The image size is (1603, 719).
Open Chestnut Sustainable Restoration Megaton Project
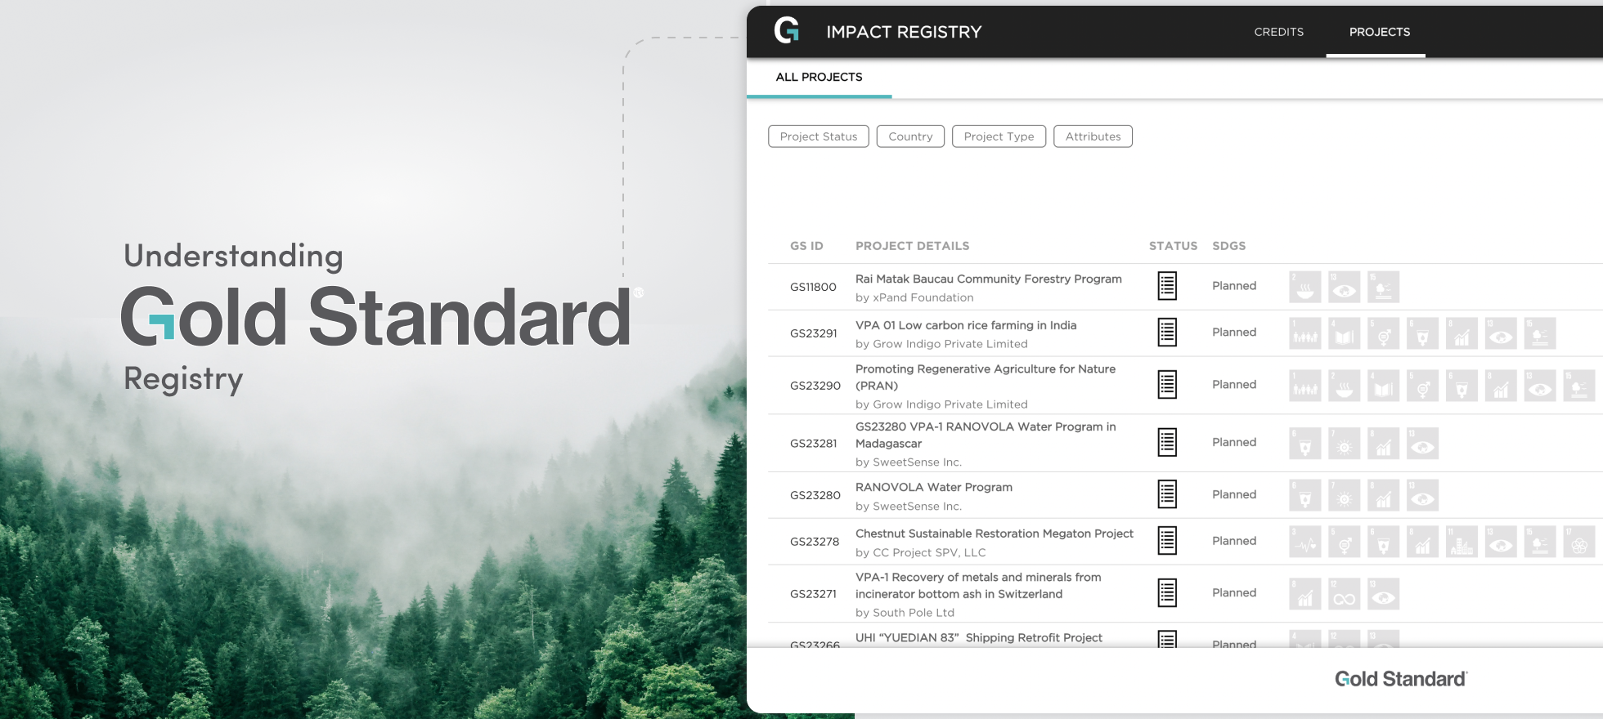click(995, 534)
